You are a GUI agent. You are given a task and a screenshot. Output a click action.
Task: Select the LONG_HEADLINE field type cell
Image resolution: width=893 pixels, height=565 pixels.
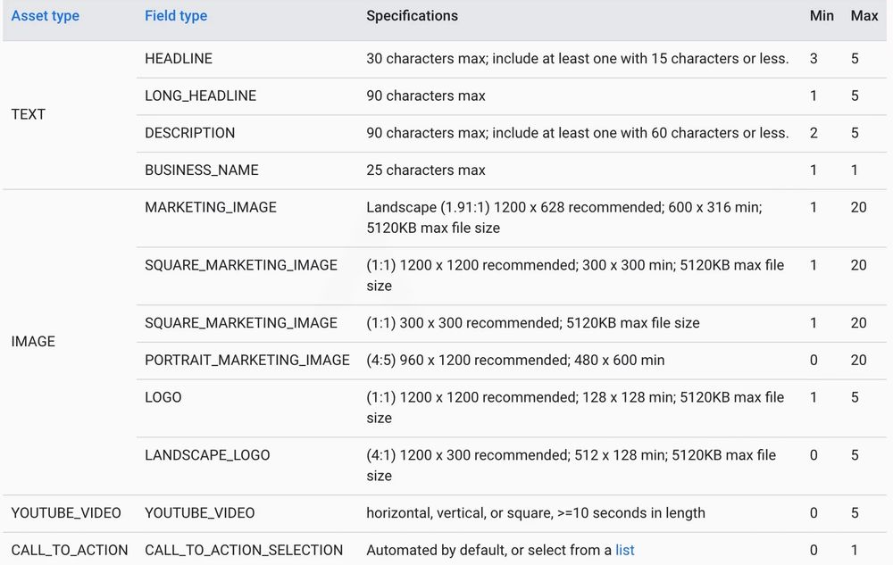click(200, 96)
